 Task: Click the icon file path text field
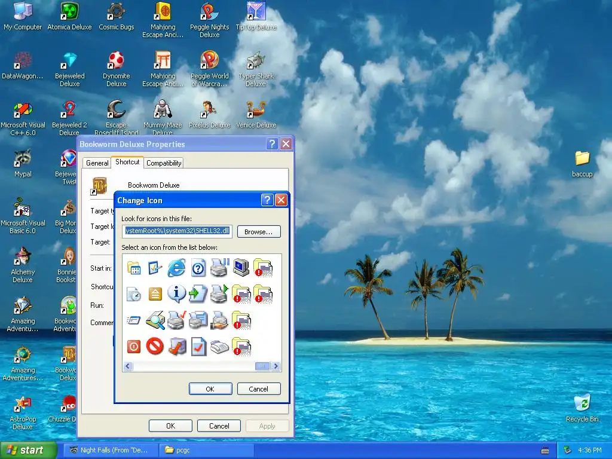[177, 231]
